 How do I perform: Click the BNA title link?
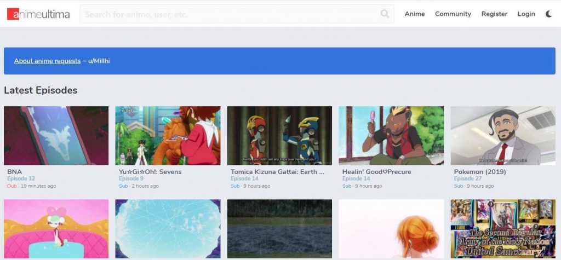click(15, 172)
